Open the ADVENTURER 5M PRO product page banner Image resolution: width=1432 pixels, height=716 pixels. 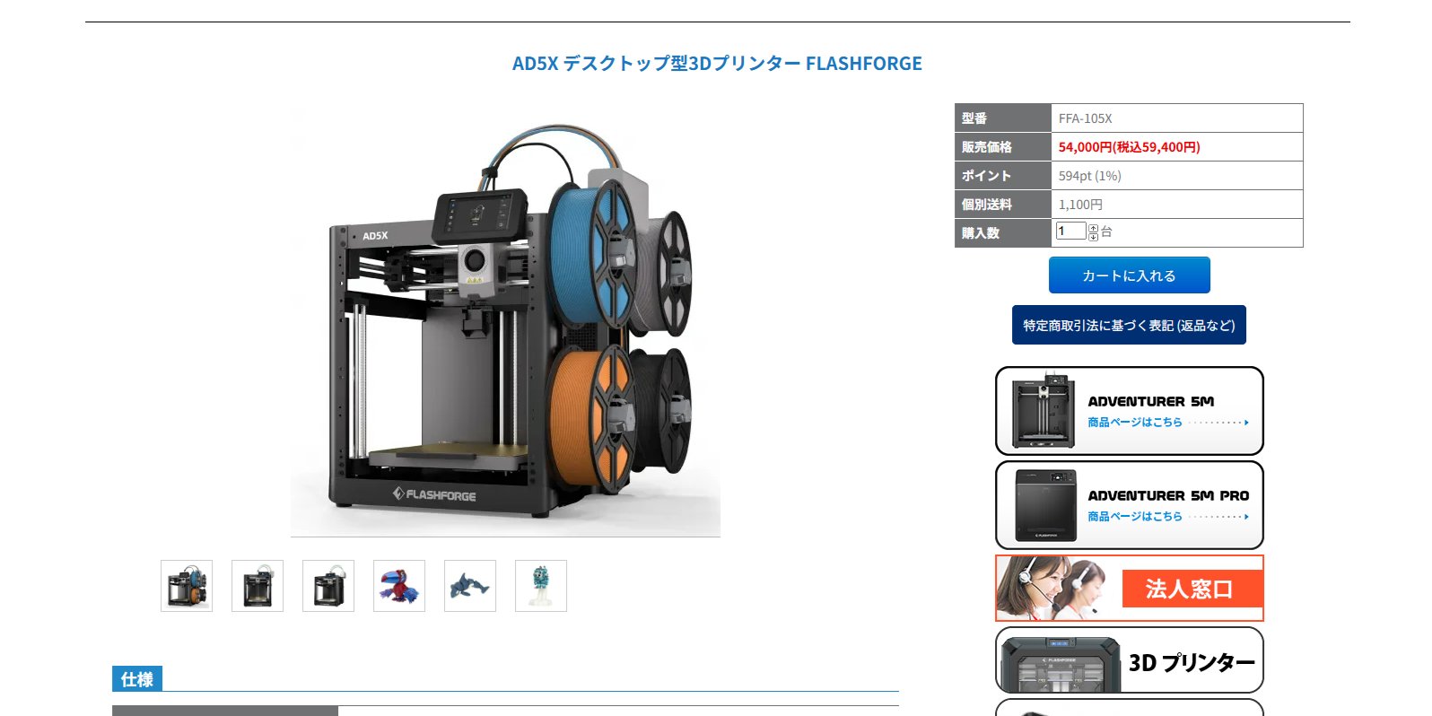(x=1130, y=505)
